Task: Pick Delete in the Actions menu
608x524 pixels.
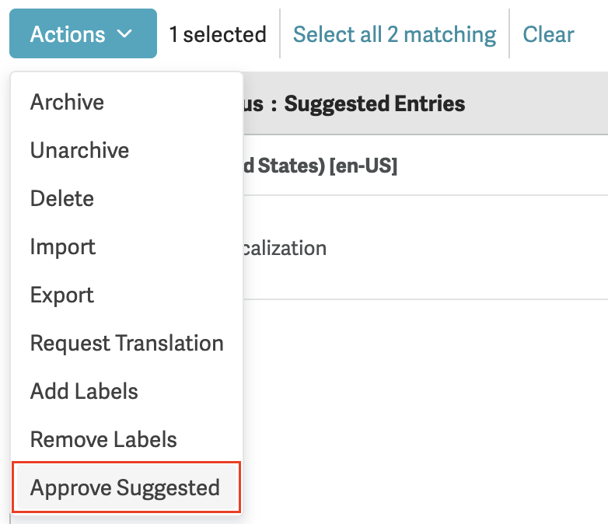Action: [62, 198]
